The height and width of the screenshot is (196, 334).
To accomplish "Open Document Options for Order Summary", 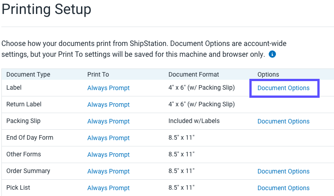I will [283, 171].
